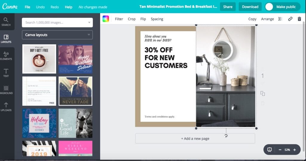Toggle the Make public switch
The image size is (306, 161).
(269, 7)
